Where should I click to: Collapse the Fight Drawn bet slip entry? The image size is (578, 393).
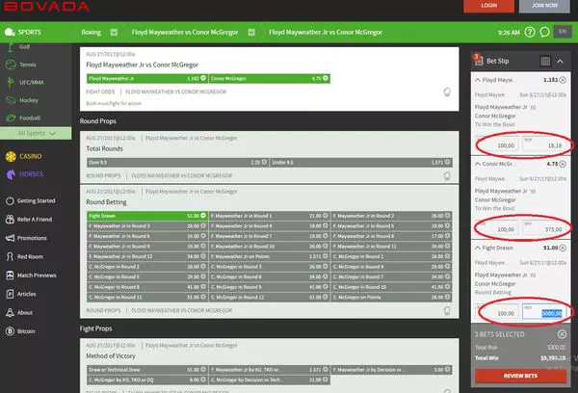click(478, 249)
